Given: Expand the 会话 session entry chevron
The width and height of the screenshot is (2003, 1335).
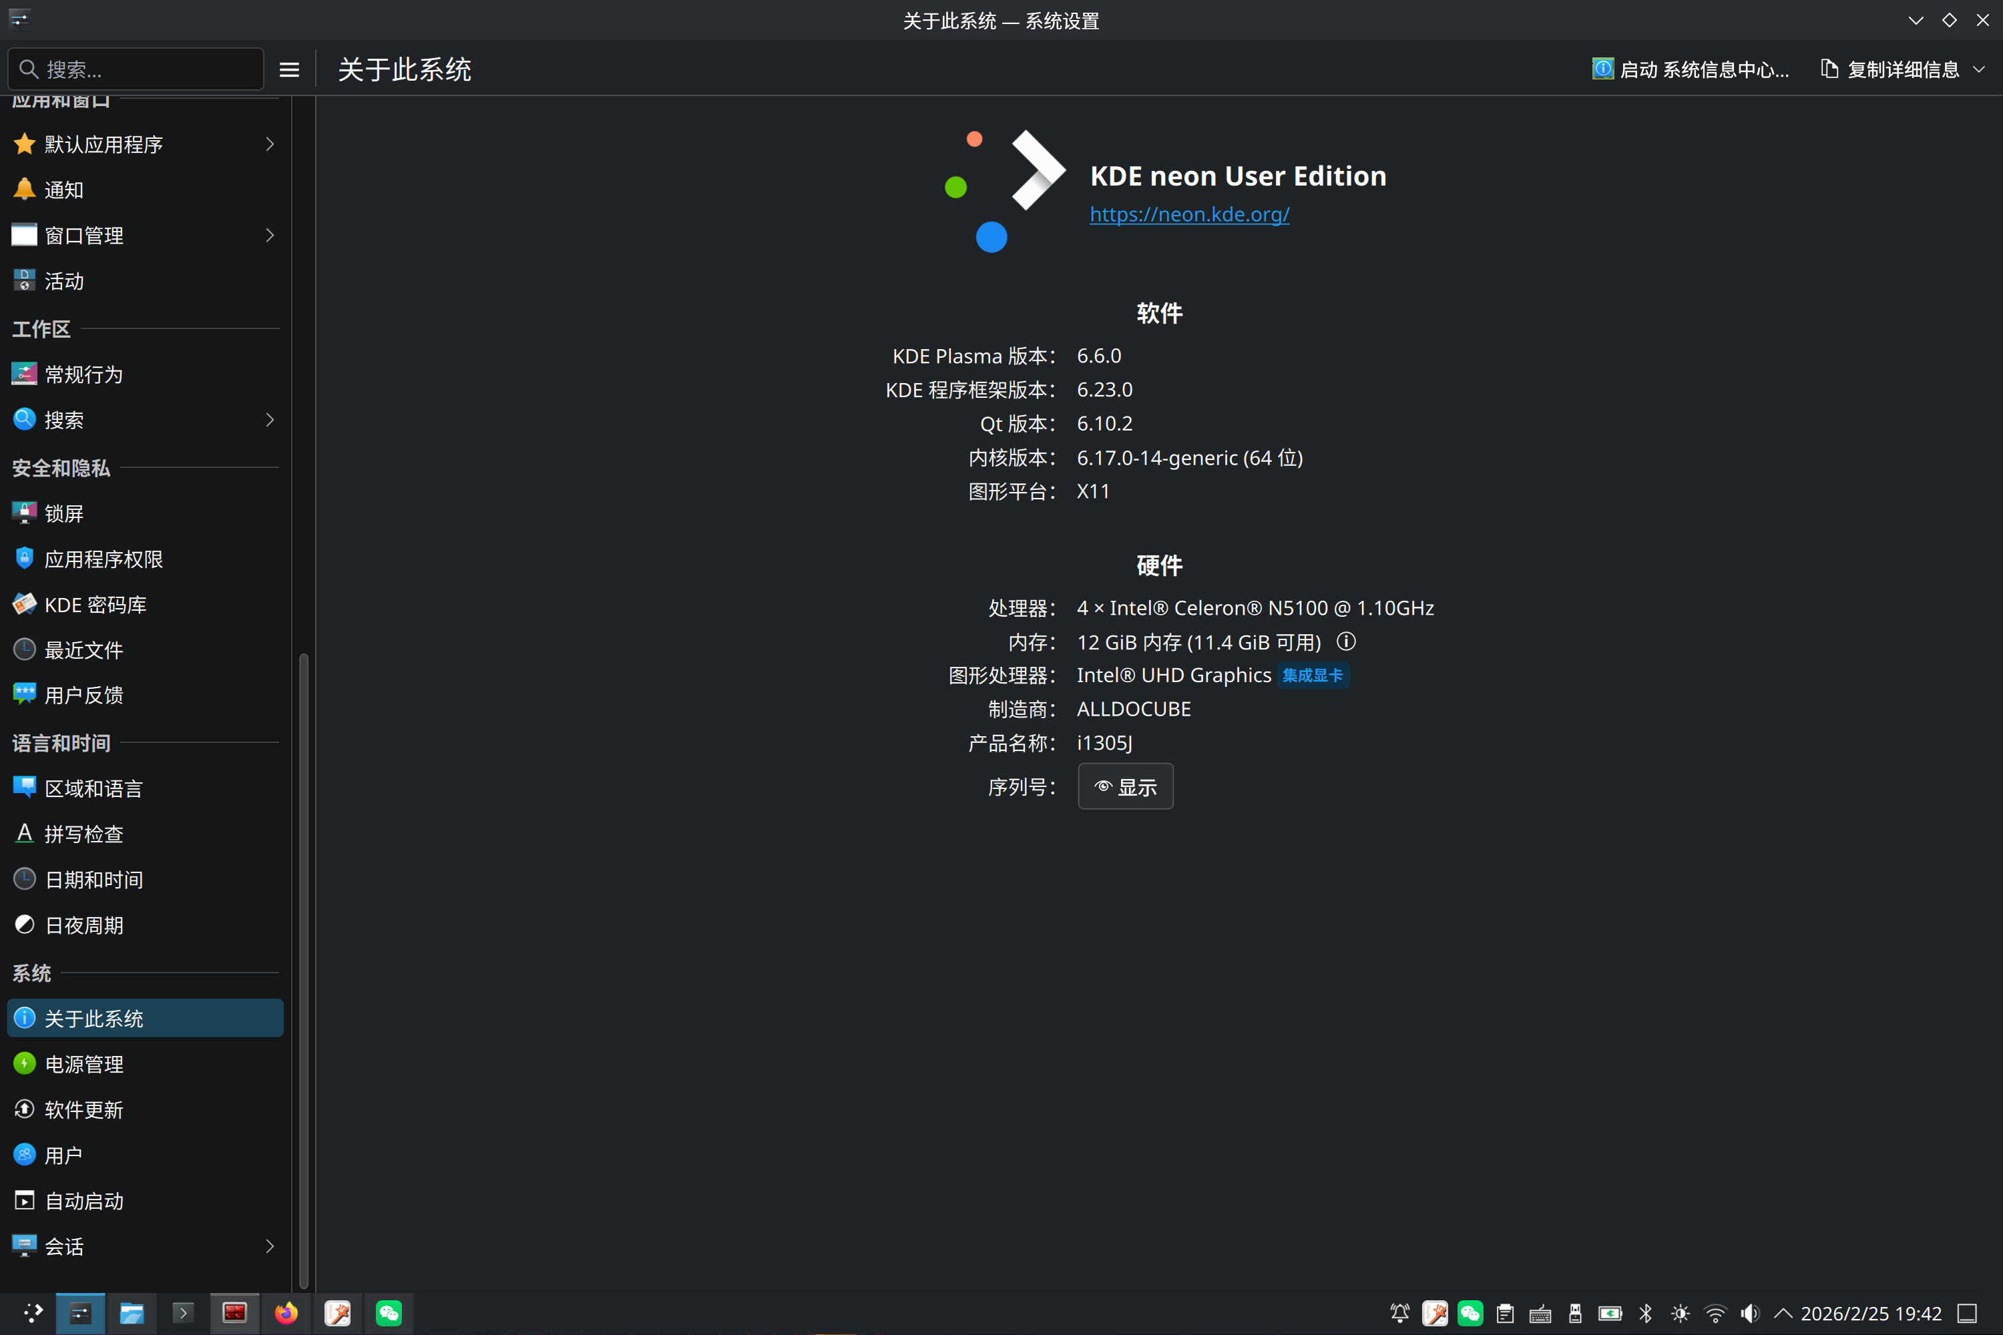Looking at the screenshot, I should (x=270, y=1246).
